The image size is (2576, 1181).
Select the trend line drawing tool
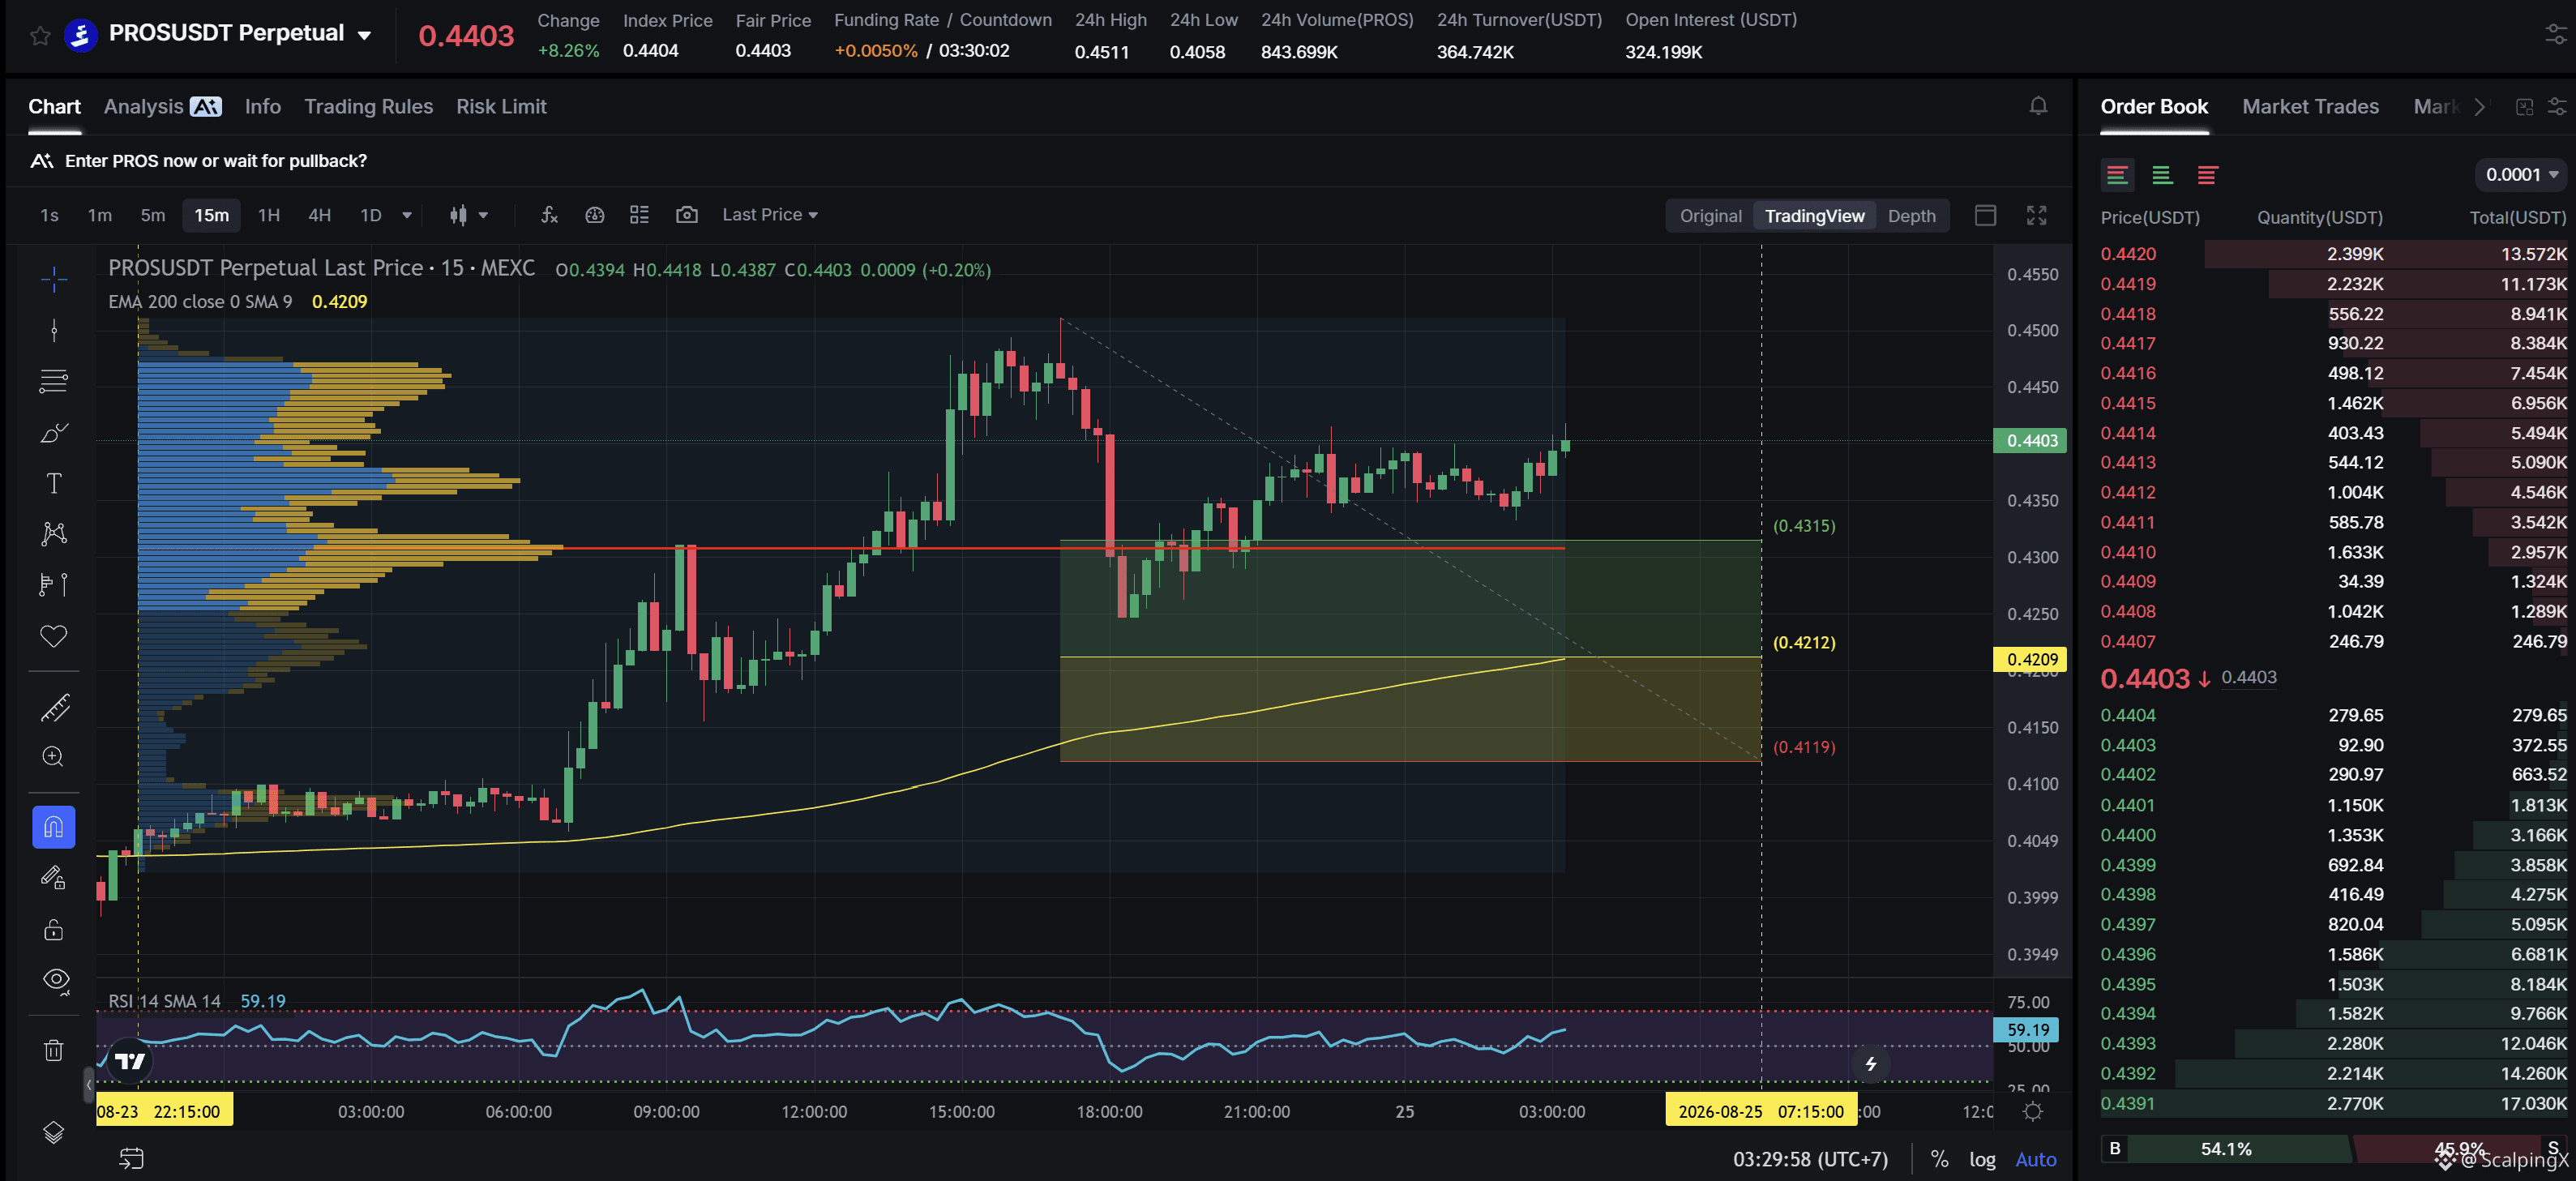point(54,330)
